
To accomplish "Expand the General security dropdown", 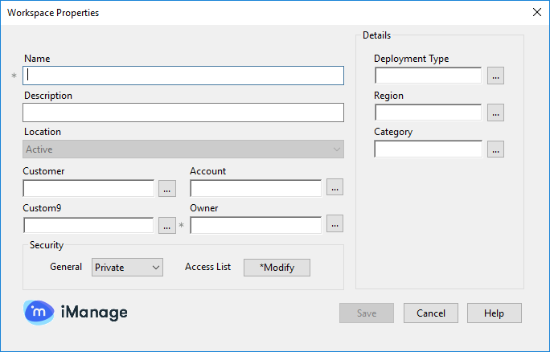I will point(127,268).
